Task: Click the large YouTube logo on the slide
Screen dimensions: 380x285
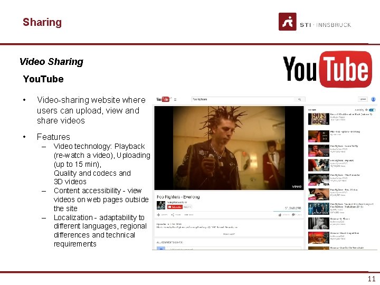Action: (x=327, y=69)
